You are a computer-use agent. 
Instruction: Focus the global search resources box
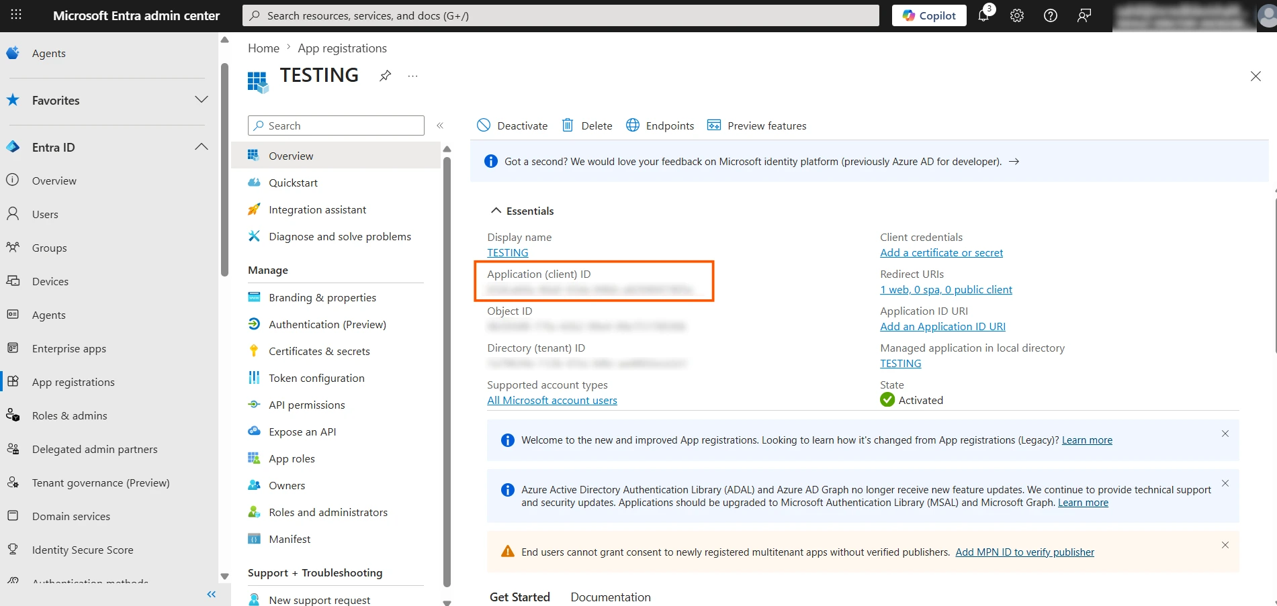pyautogui.click(x=561, y=15)
